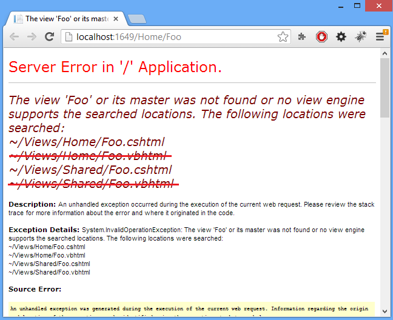Open the puzzle piece extension icon
393x320 pixels.
[x=302, y=37]
